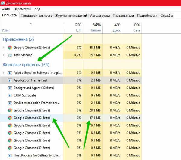Open the Пользователи tab
This screenshot has height=160, width=181.
coord(123,16)
